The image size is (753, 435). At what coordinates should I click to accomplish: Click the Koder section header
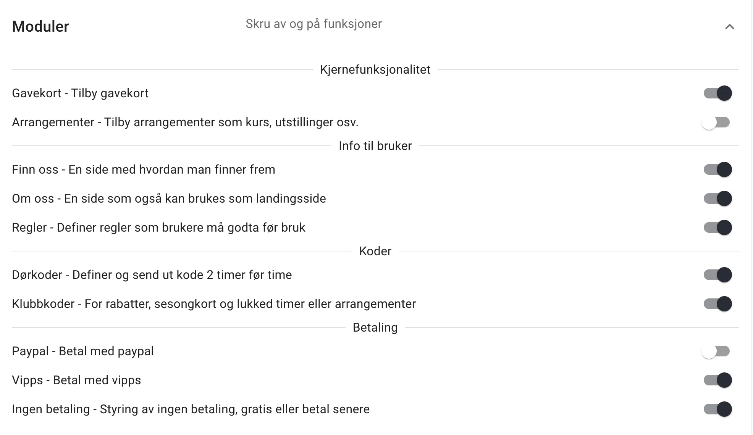pos(375,251)
